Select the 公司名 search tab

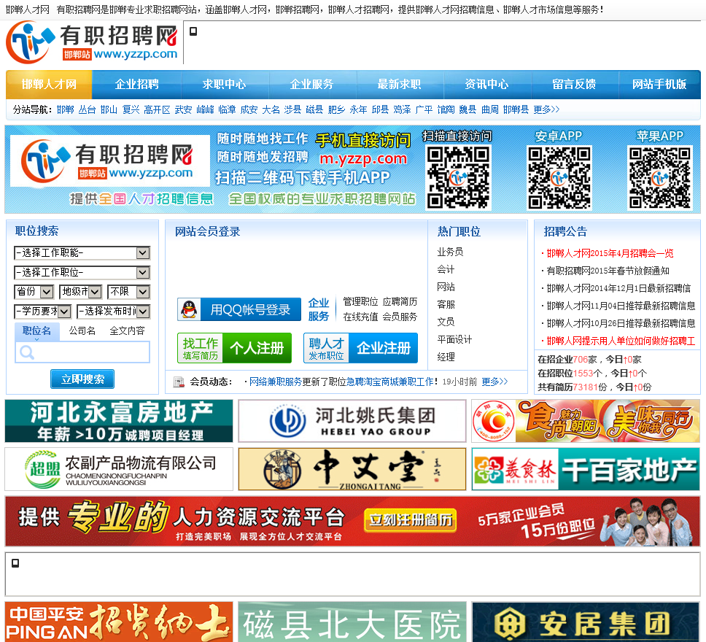pos(82,330)
